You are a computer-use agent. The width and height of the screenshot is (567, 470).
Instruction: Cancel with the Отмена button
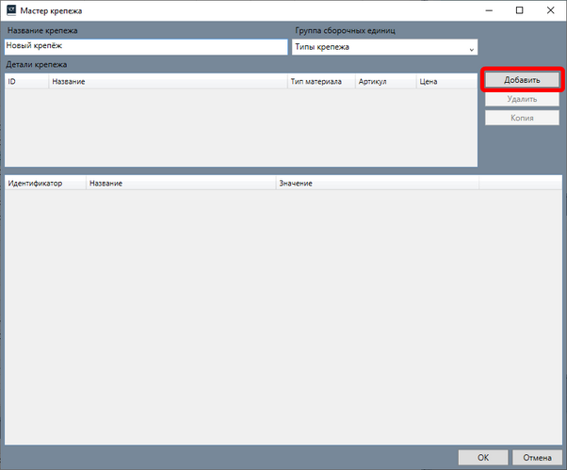pyautogui.click(x=537, y=458)
